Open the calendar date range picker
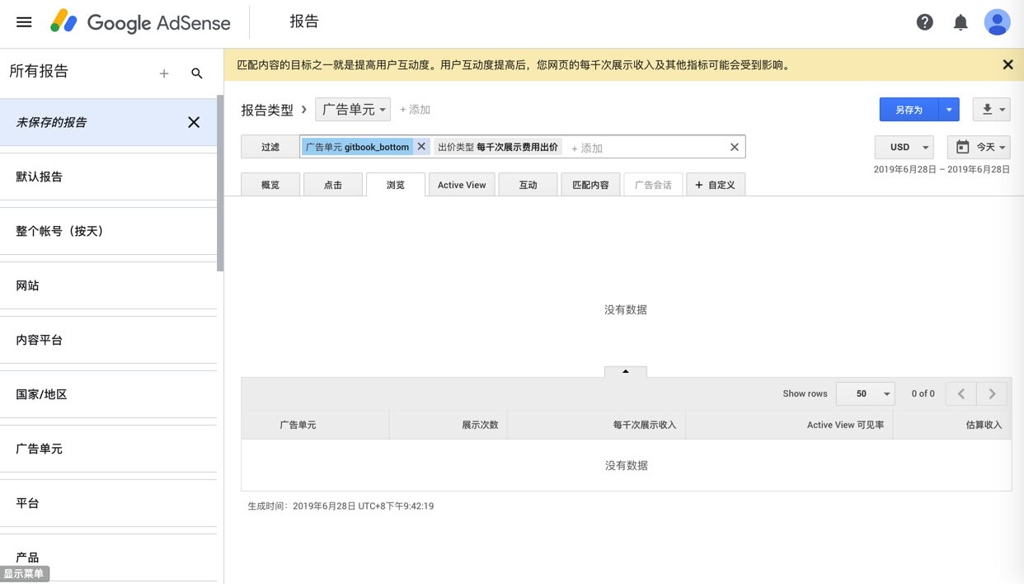 coord(962,147)
